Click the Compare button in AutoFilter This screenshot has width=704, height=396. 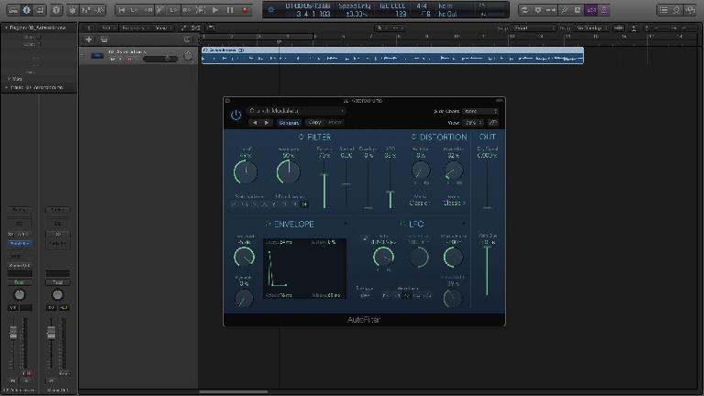coord(289,123)
